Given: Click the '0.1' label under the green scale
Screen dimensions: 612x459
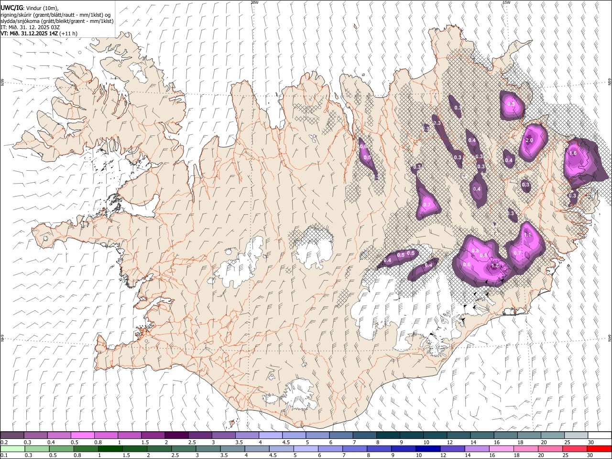Looking at the screenshot, I should pos(4,456).
